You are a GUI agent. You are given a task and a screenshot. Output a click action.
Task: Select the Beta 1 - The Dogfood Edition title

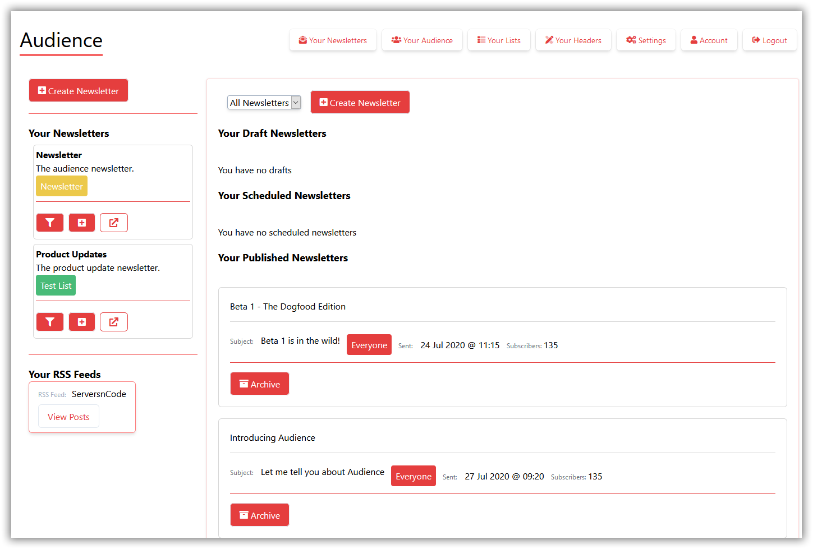[x=288, y=306]
